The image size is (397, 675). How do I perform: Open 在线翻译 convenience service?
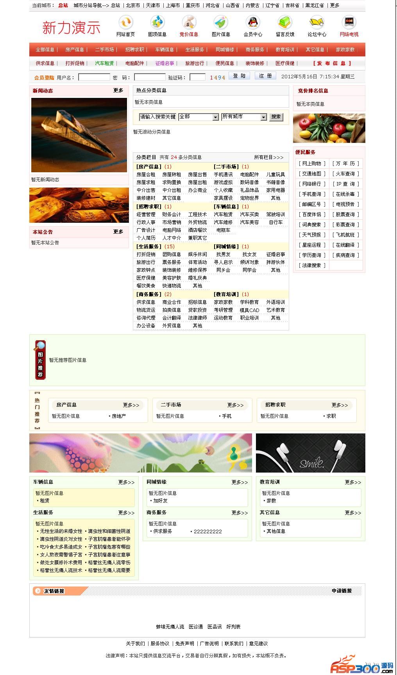tap(345, 245)
